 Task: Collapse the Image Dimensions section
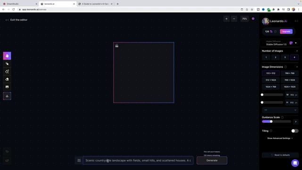point(297,67)
